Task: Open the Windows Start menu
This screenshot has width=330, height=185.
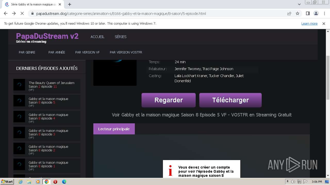Action: point(7,182)
